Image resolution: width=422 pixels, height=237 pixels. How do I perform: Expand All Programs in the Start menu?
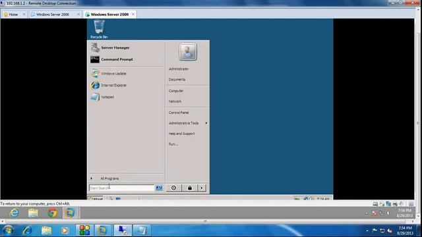[109, 178]
